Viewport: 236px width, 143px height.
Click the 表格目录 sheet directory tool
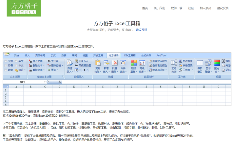186,66
